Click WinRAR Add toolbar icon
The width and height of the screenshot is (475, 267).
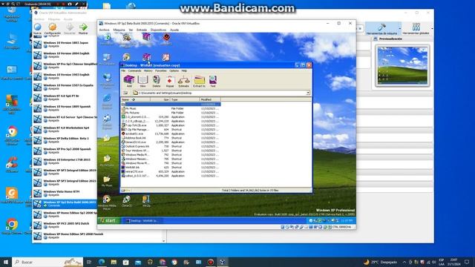tap(129, 80)
